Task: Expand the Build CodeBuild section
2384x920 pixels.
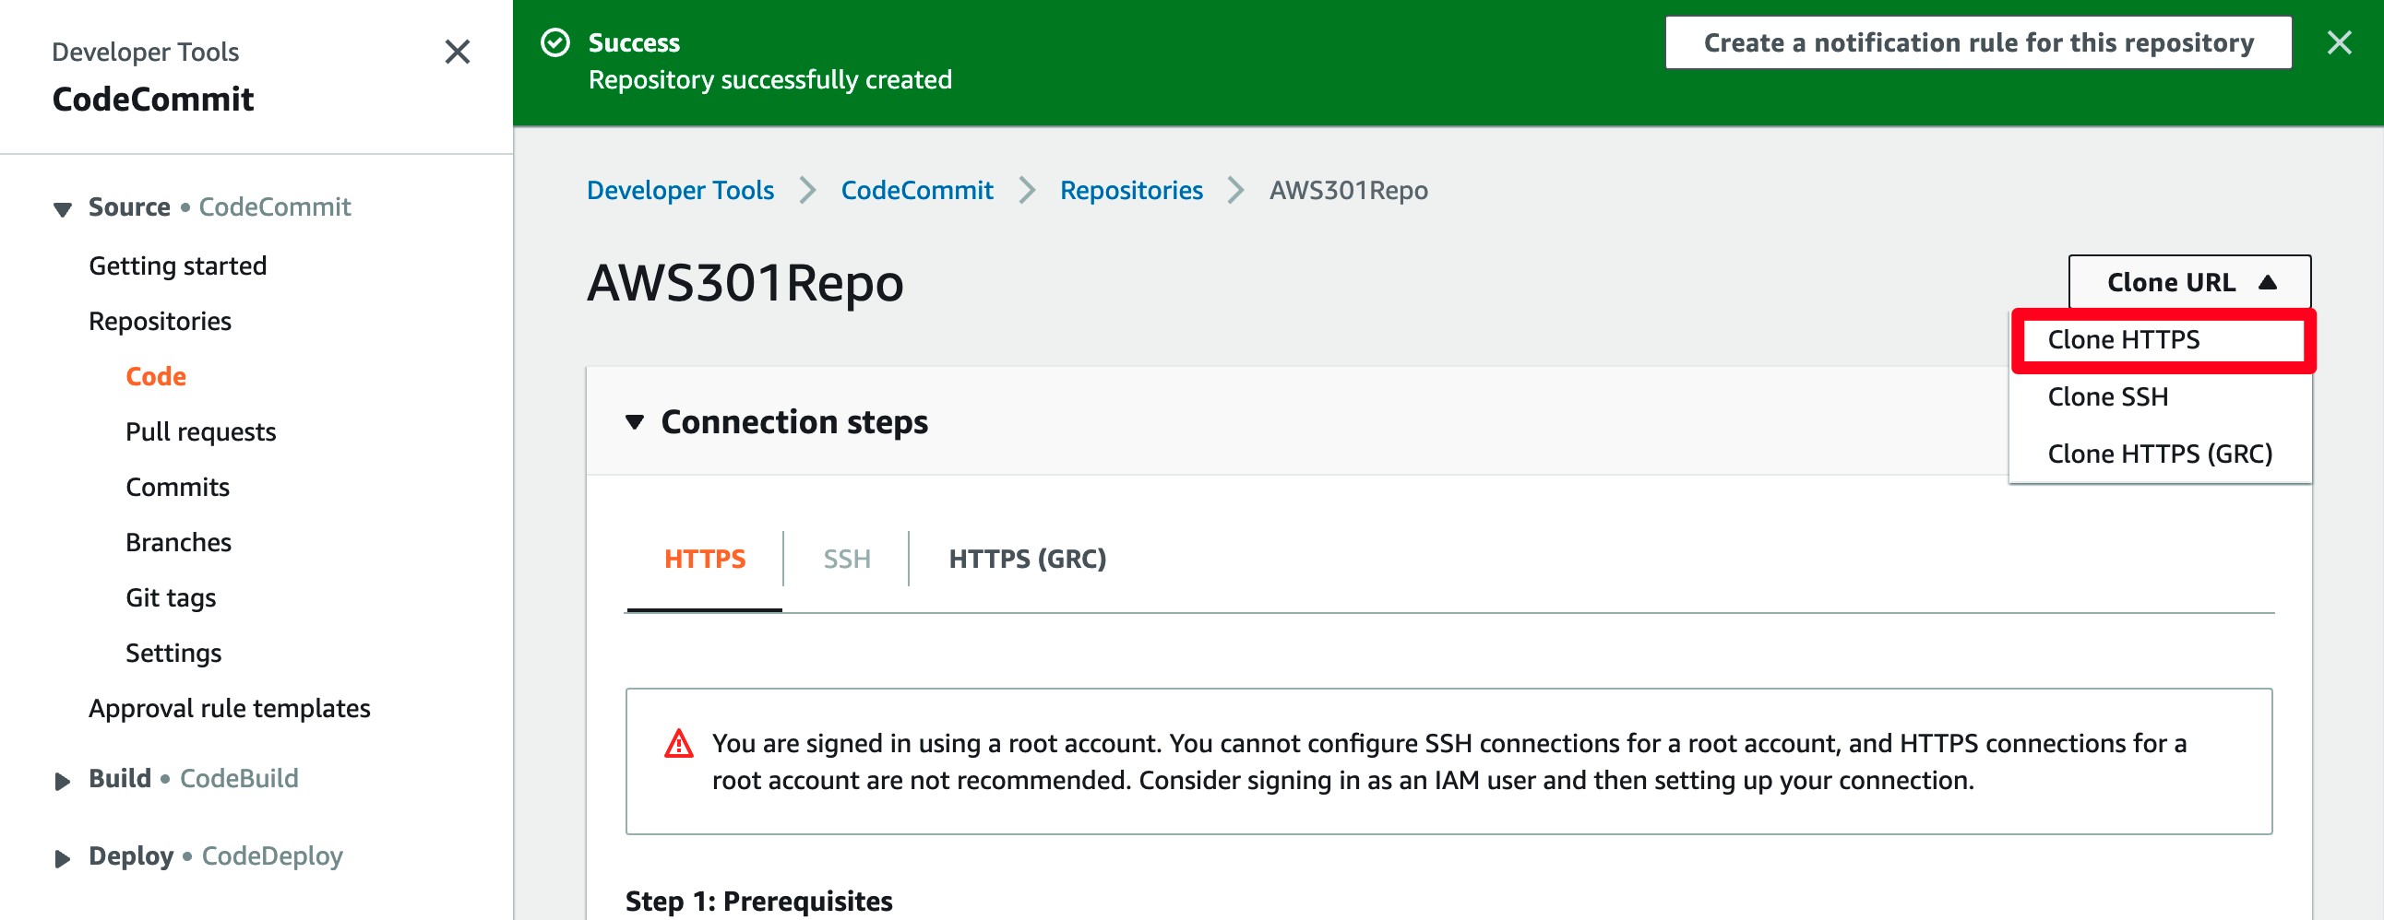Action: point(62,781)
